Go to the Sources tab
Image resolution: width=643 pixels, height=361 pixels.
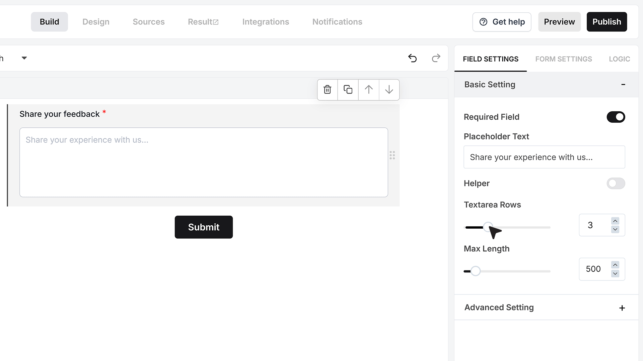[x=149, y=22]
